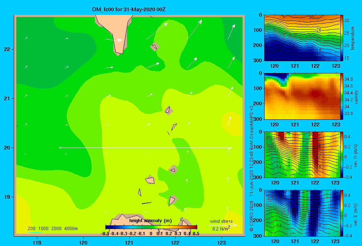Click the '4000m' depth contour legend entry
The image size is (362, 246).
coord(71,229)
